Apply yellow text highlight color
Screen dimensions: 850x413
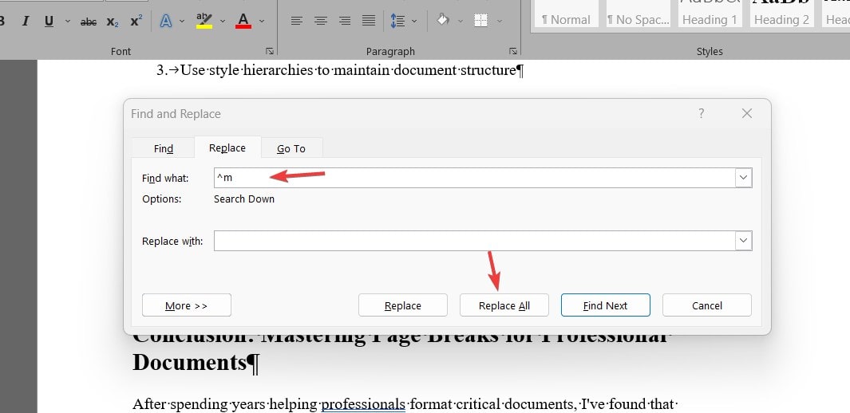204,21
